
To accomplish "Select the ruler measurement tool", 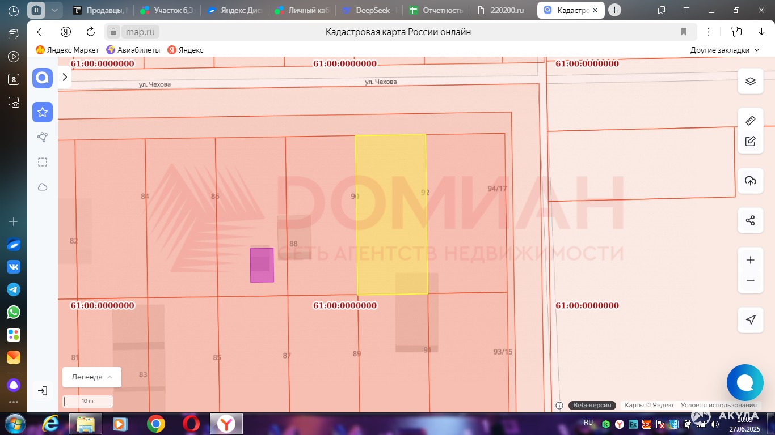I will 750,121.
